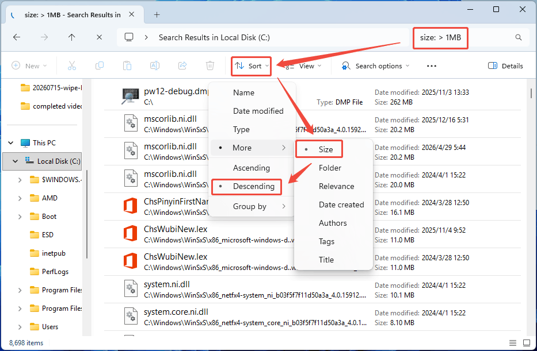This screenshot has height=351, width=537.
Task: Expand the Users folder in tree
Action: [x=20, y=327]
